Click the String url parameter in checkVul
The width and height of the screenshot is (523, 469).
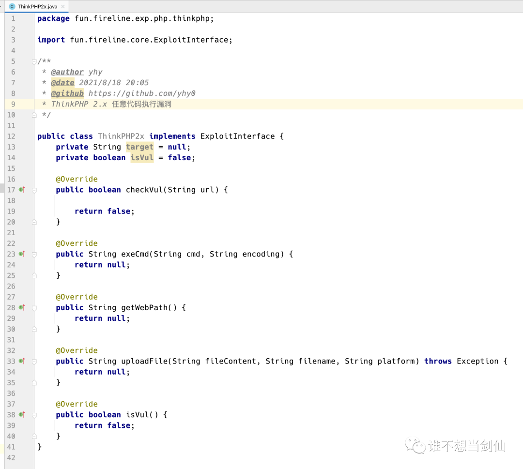191,190
